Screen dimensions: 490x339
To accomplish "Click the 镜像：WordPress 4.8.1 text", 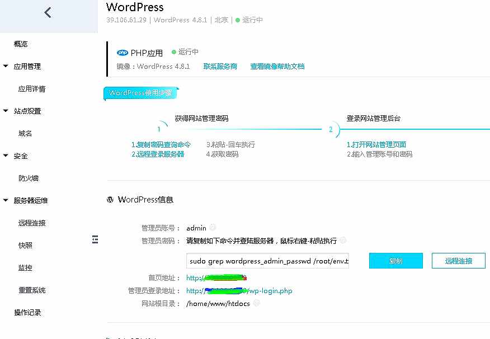I will pos(153,66).
